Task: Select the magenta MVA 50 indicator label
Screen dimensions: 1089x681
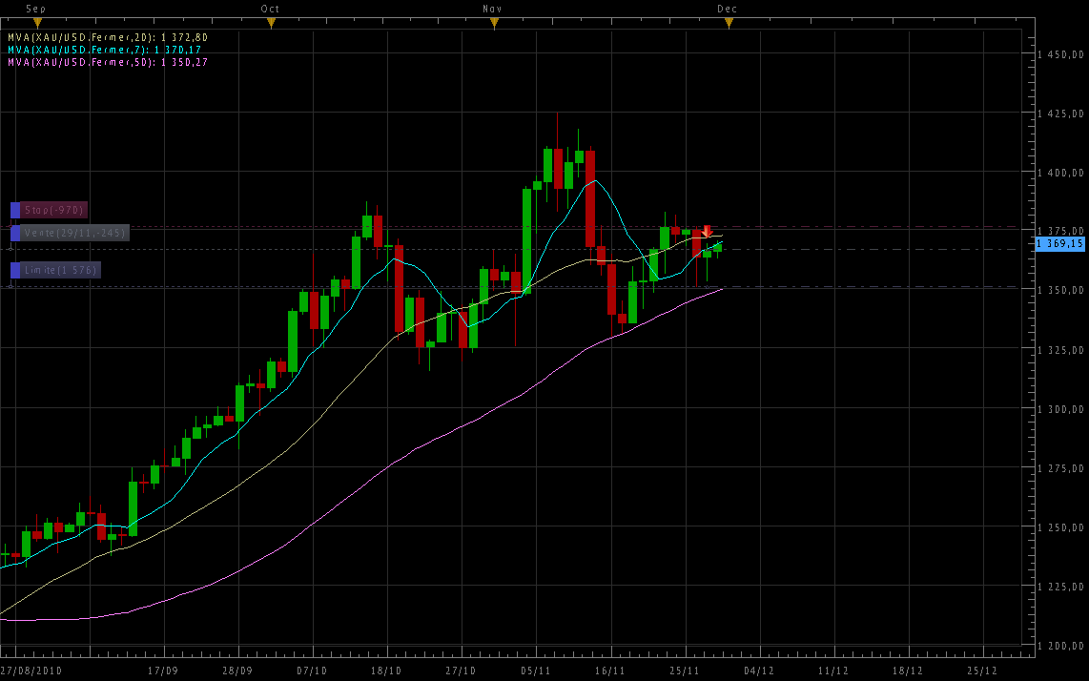Action: (x=107, y=62)
